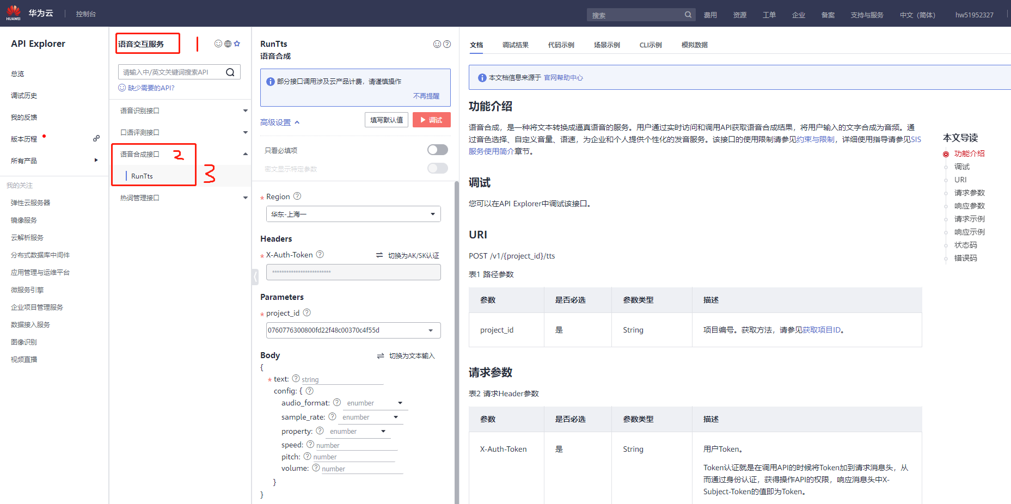Click the config help icon
This screenshot has width=1011, height=504.
(310, 391)
